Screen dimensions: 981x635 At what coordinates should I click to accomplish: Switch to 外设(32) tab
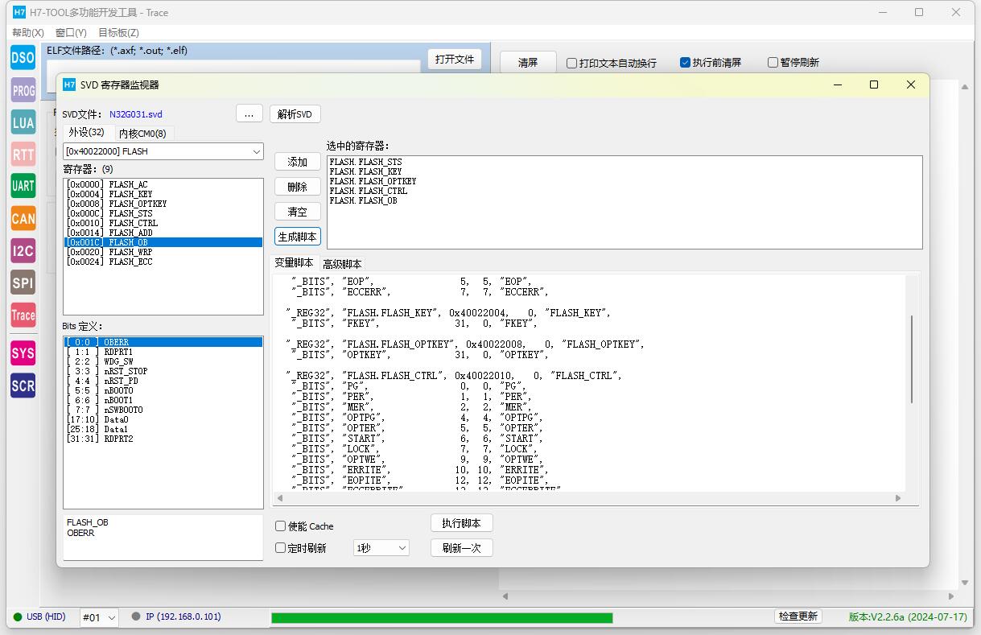click(x=86, y=133)
